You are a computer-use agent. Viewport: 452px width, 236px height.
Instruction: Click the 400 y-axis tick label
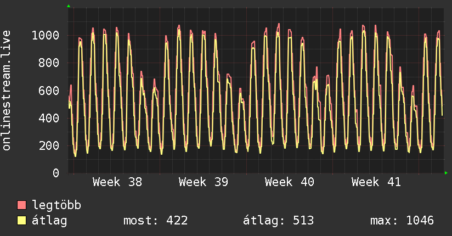[49, 118]
